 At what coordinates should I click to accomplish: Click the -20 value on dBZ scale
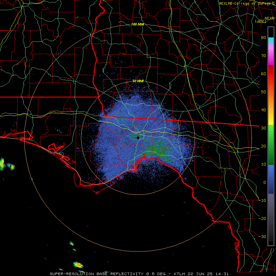pyautogui.click(x=263, y=218)
